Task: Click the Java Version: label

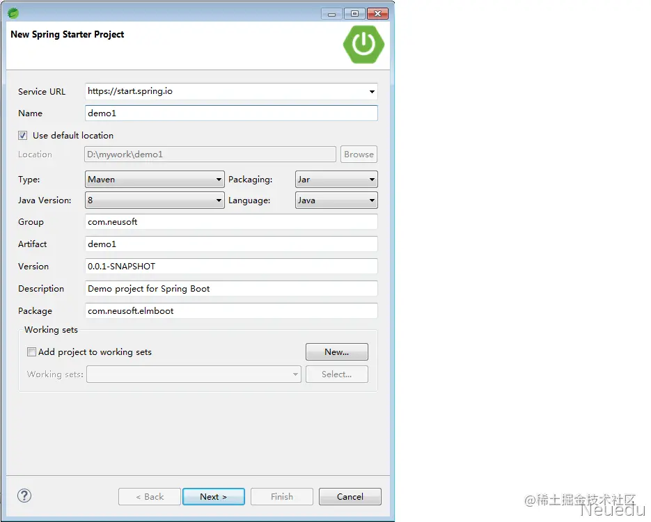Action: [45, 200]
